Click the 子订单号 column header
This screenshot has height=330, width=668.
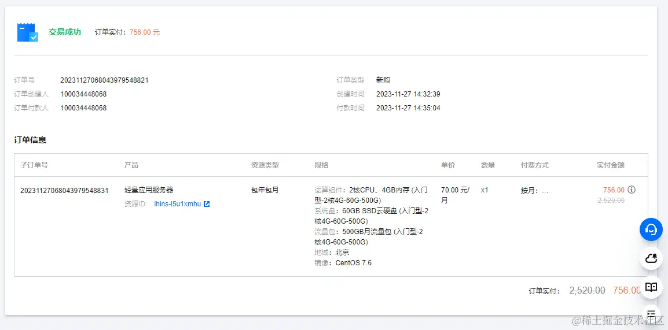pyautogui.click(x=34, y=165)
